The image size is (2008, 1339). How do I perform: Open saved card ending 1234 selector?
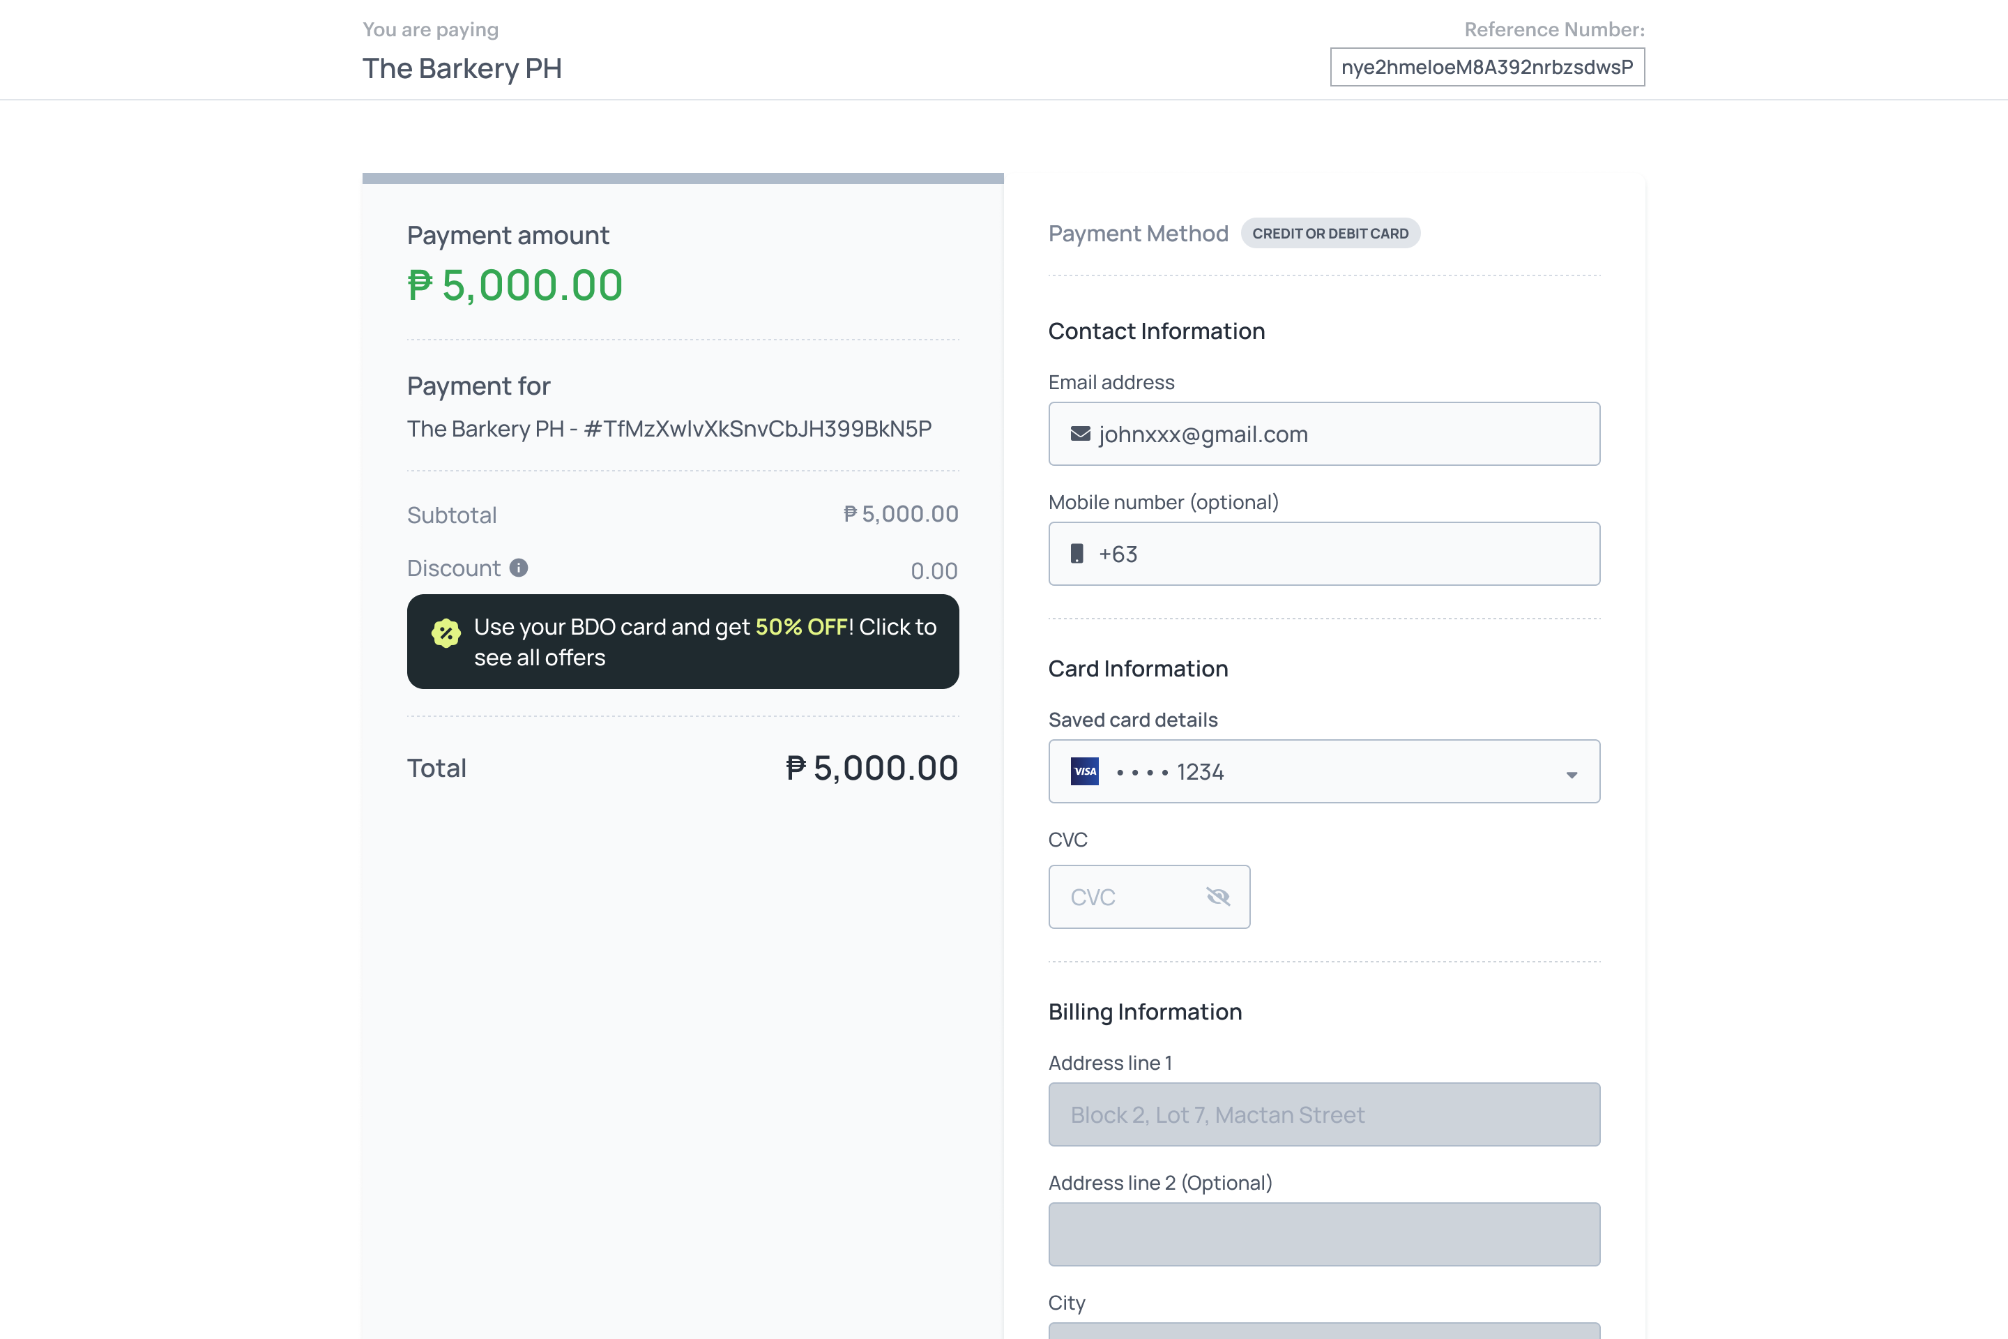point(1324,771)
